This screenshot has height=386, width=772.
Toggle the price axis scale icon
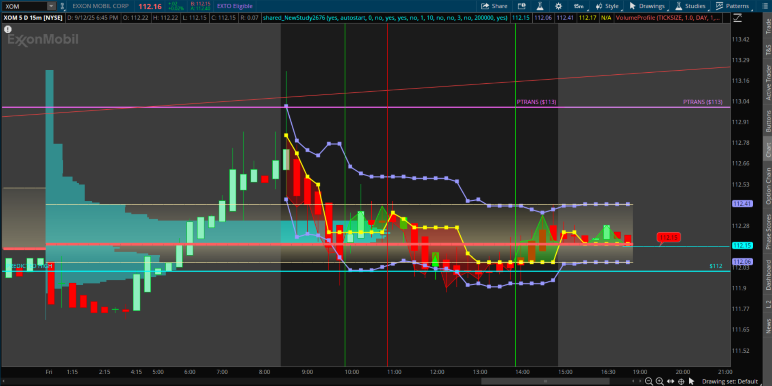[x=737, y=18]
